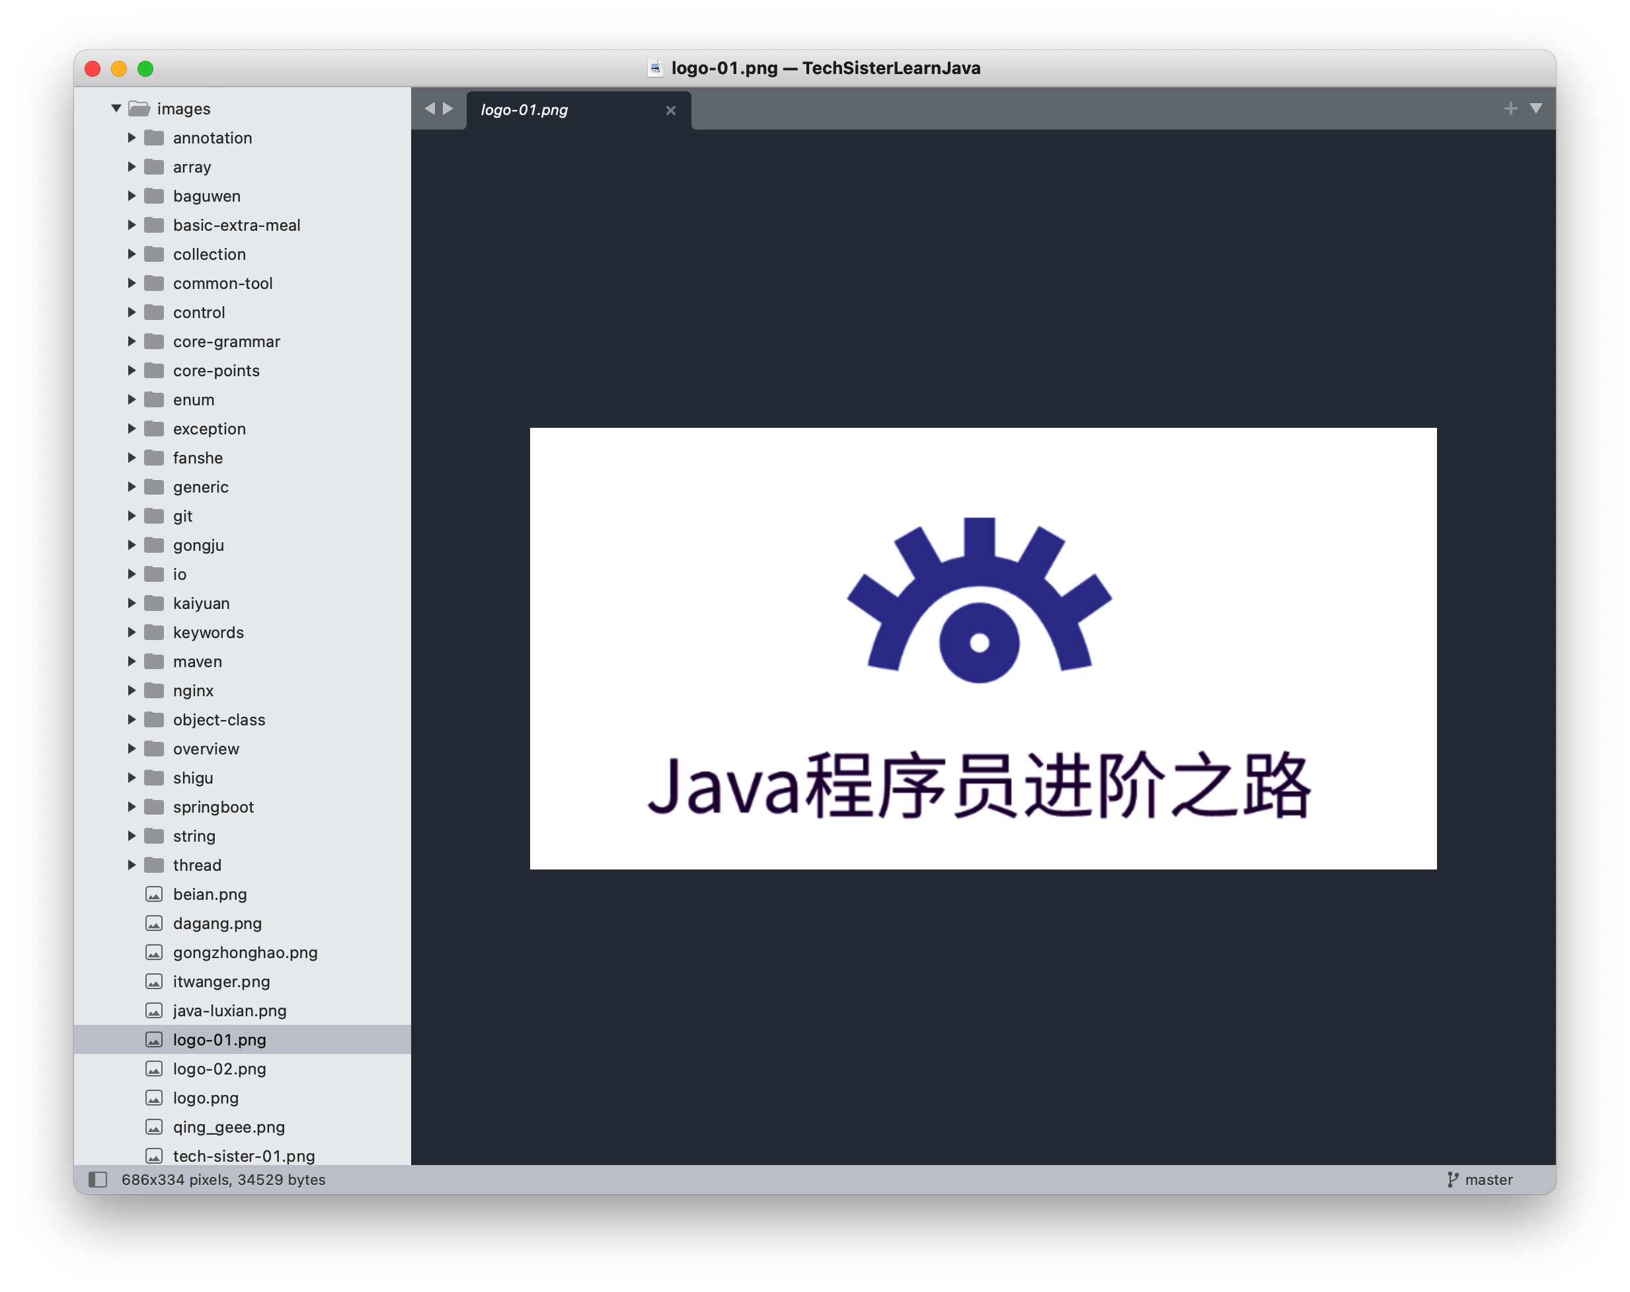The image size is (1630, 1292).
Task: Click the forward navigation arrow in tab bar
Action: [x=448, y=109]
